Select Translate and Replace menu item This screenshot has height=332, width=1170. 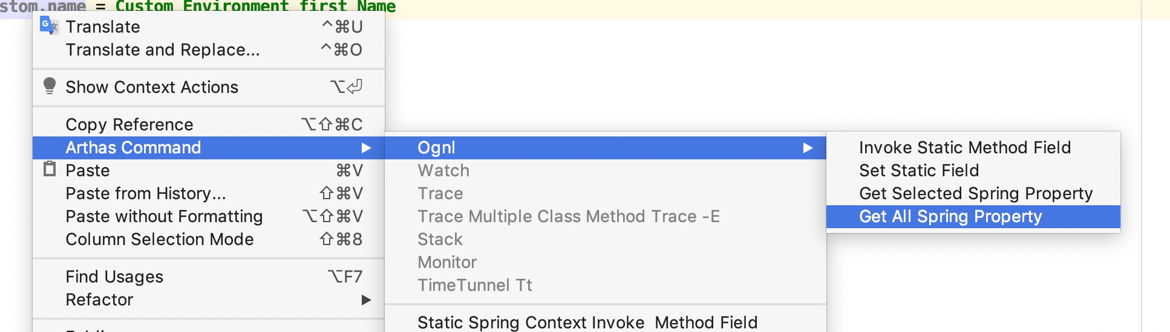point(162,50)
